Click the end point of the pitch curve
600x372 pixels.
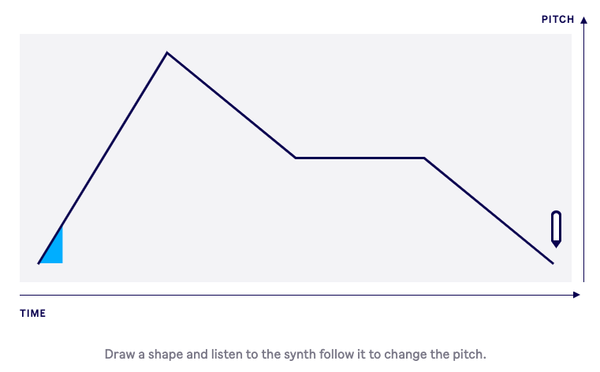[x=552, y=262]
